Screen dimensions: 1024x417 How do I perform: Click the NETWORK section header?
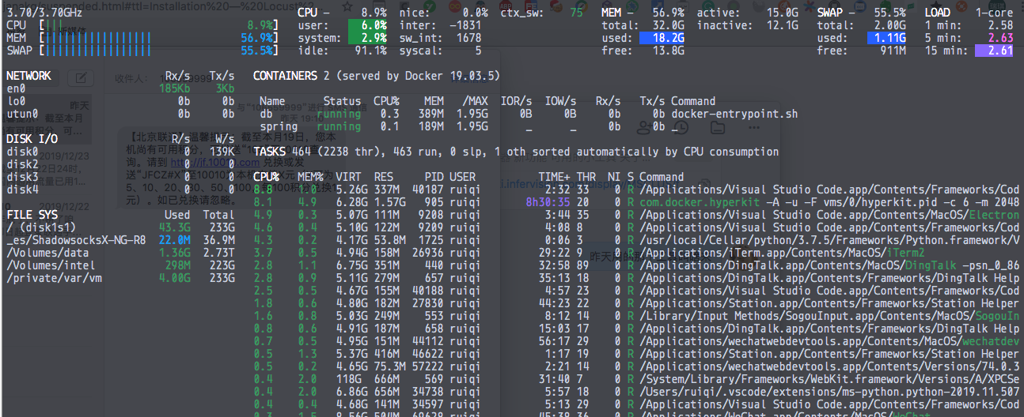coord(28,76)
